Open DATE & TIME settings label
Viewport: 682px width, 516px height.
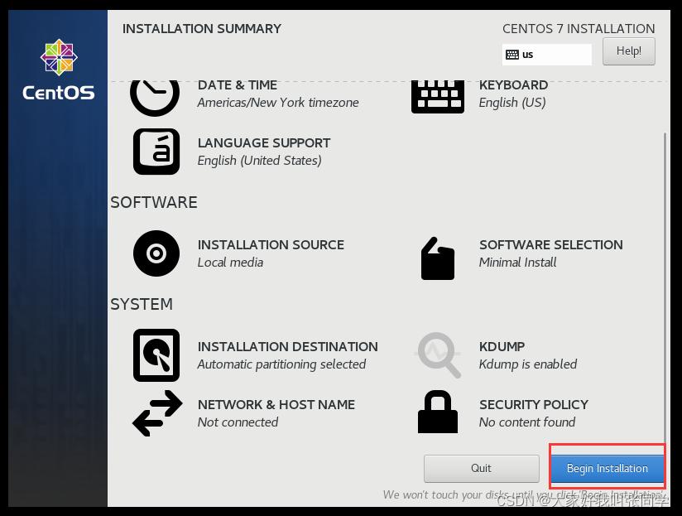pos(238,84)
